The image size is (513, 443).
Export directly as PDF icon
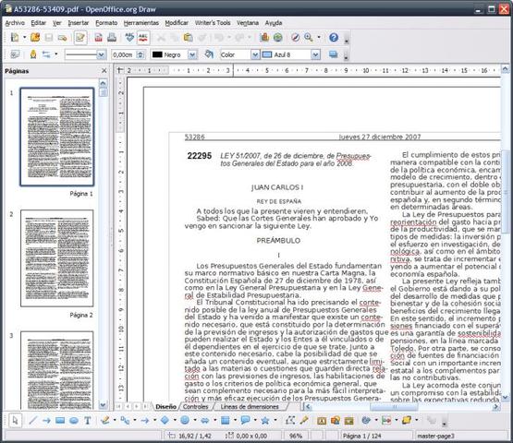[99, 38]
